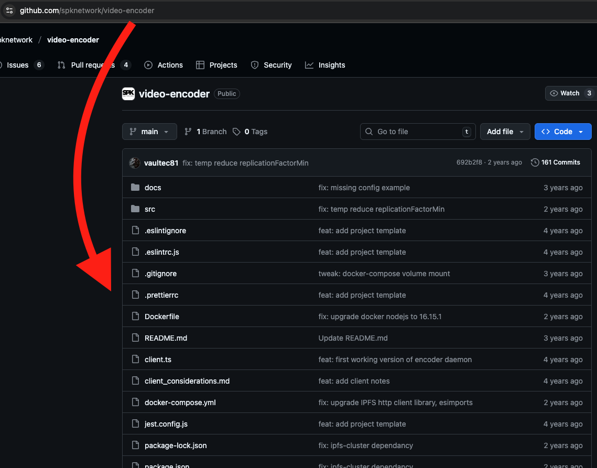Open commit history via 161 Commits
The image size is (597, 468).
pyautogui.click(x=556, y=162)
